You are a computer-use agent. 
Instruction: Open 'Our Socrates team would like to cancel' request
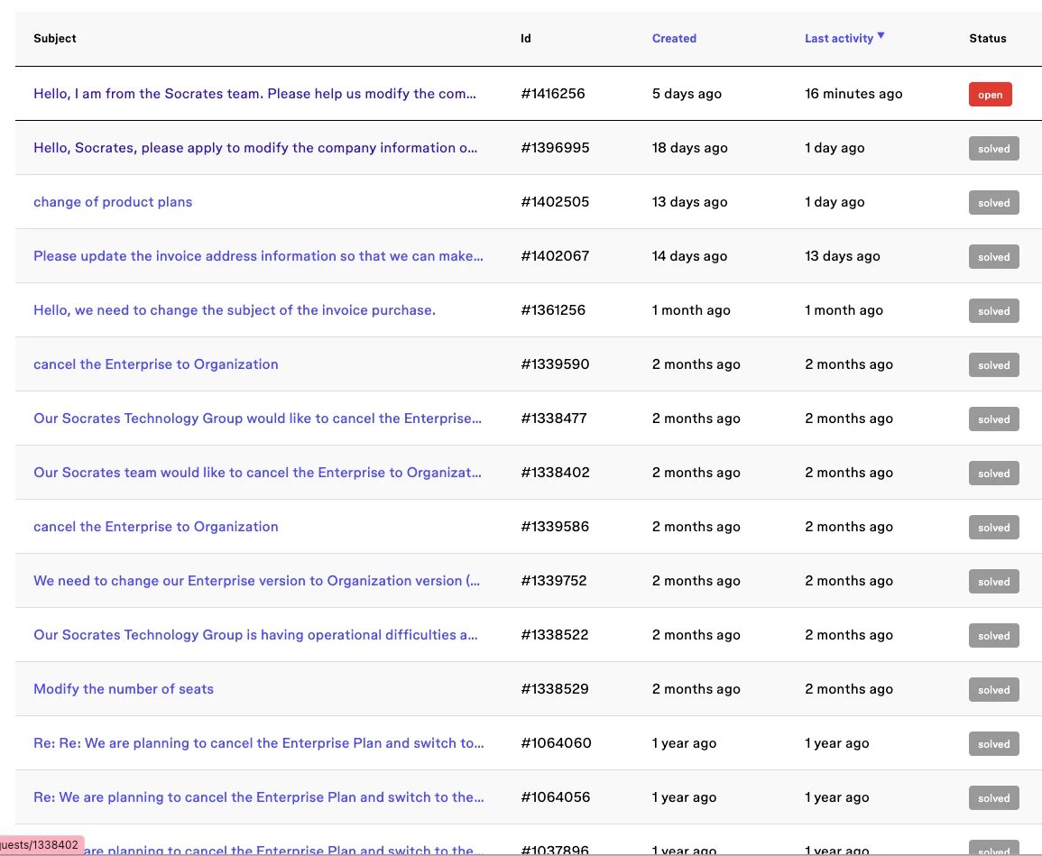257,473
